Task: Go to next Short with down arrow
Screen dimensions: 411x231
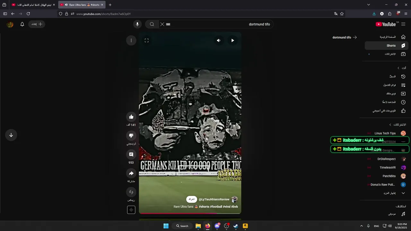Action: 11,135
